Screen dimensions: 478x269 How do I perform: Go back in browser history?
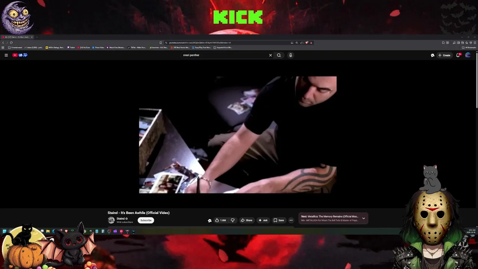[x=3, y=43]
